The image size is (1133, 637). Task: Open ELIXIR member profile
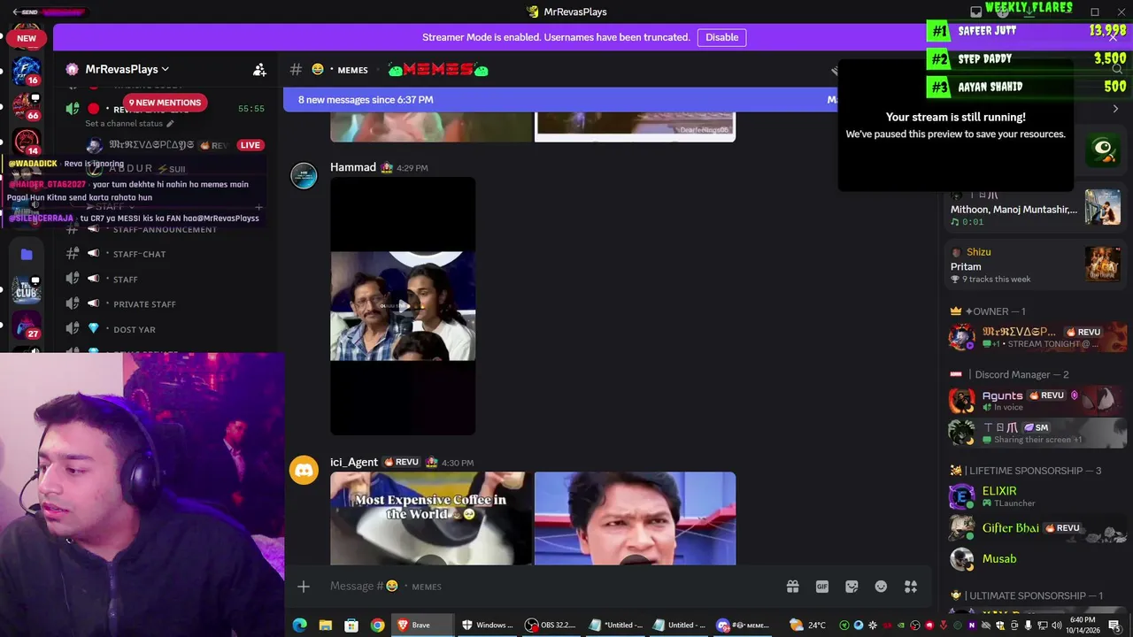[x=1034, y=496]
